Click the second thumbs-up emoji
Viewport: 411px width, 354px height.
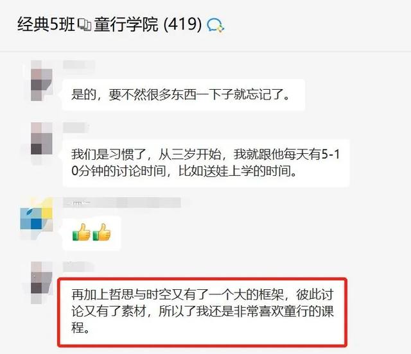101,233
